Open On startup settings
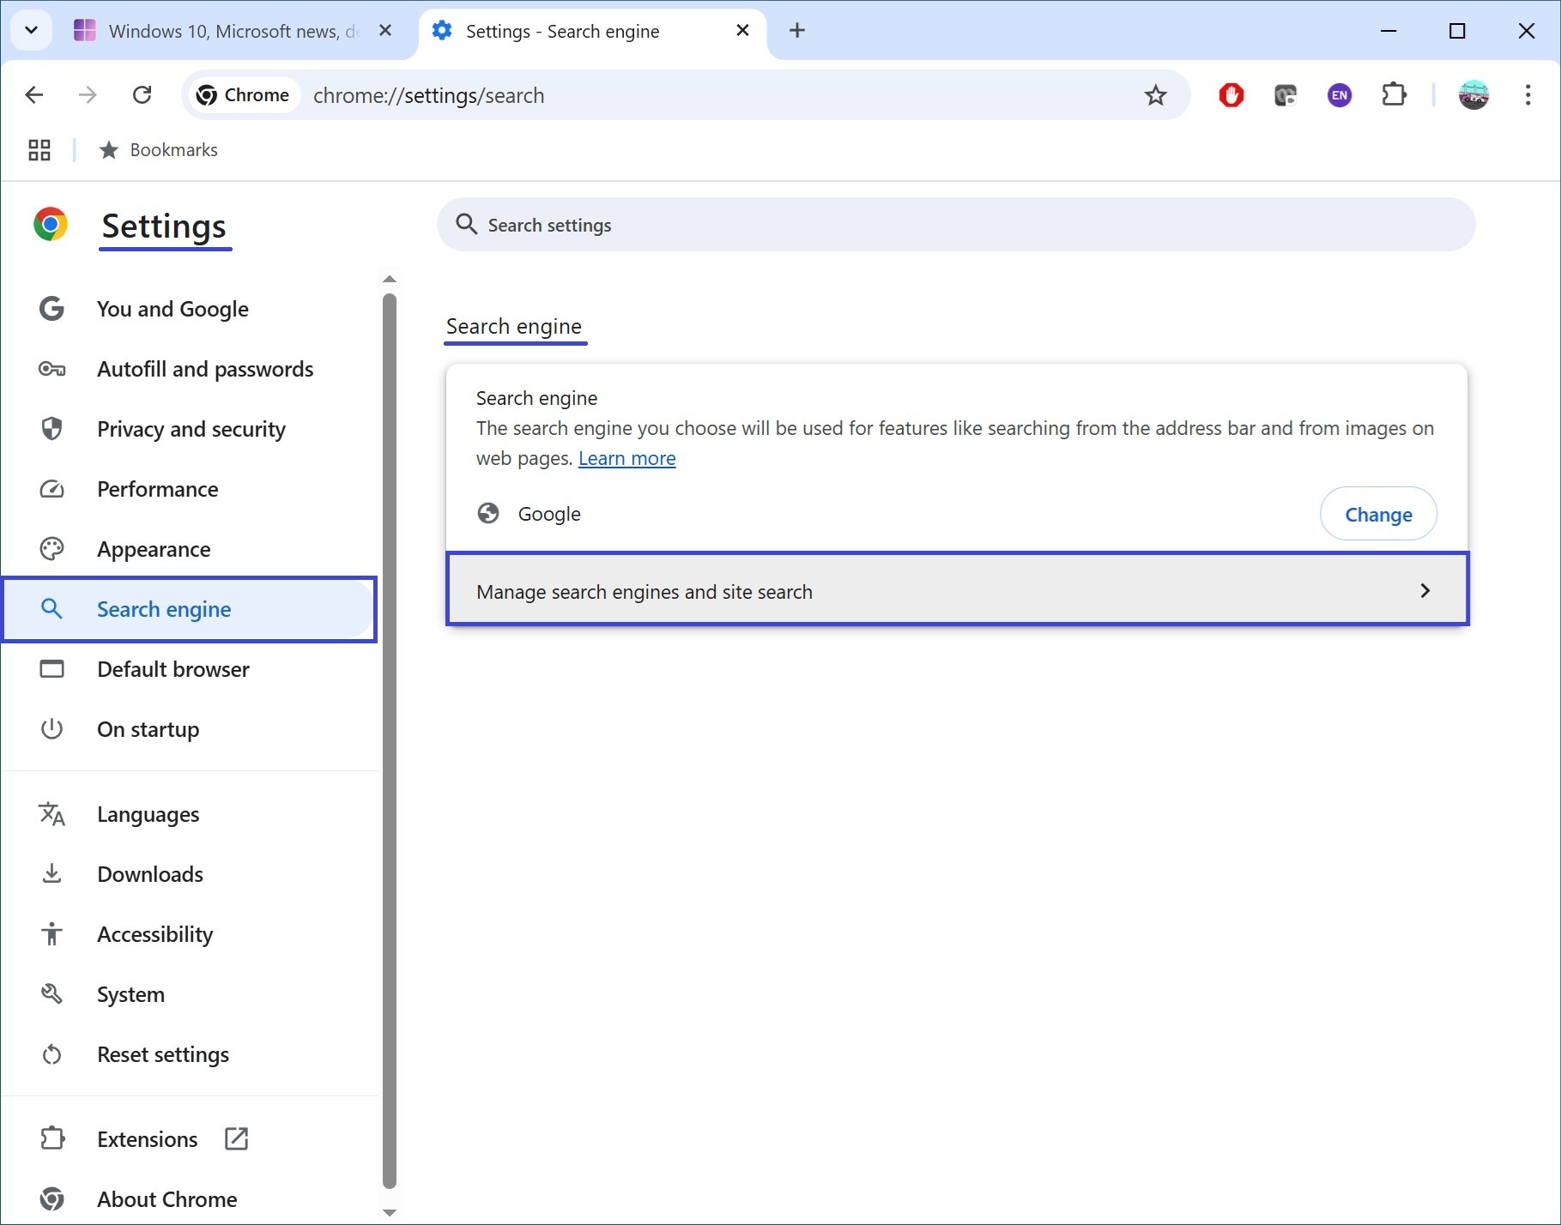 click(x=189, y=729)
